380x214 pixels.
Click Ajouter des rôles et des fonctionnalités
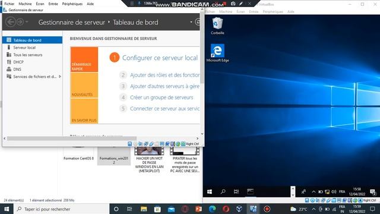coord(165,75)
